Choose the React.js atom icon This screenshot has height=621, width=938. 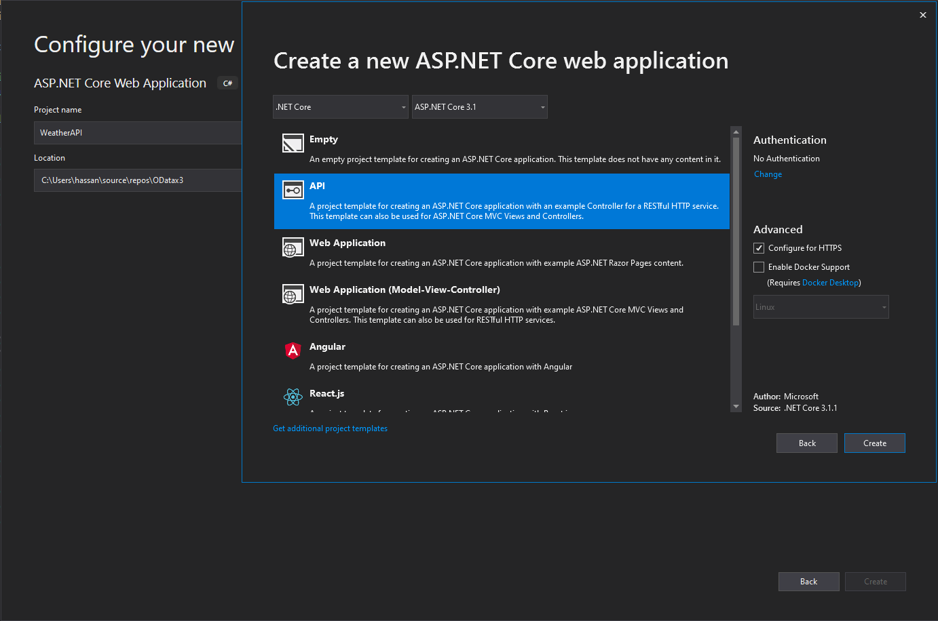coord(293,397)
